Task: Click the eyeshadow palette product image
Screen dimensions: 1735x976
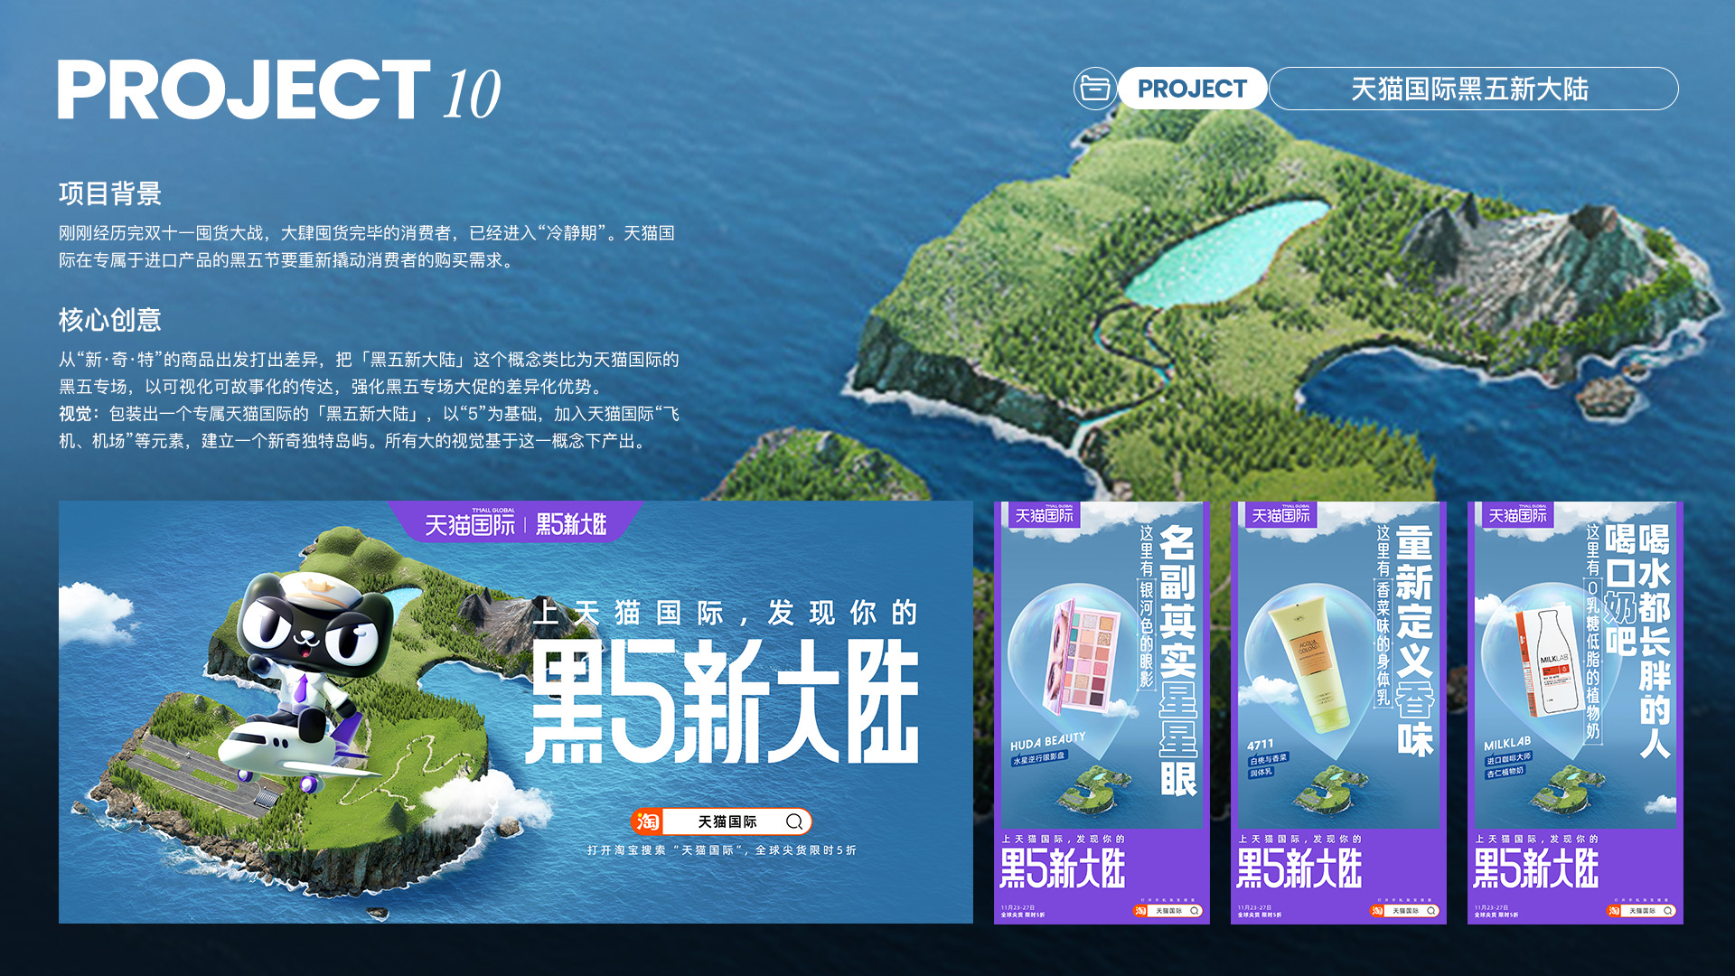Action: pyautogui.click(x=1083, y=655)
